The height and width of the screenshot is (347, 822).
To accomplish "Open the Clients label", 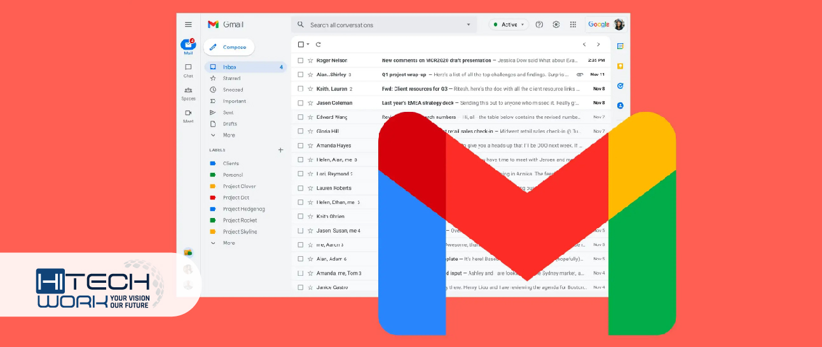I will pos(231,163).
